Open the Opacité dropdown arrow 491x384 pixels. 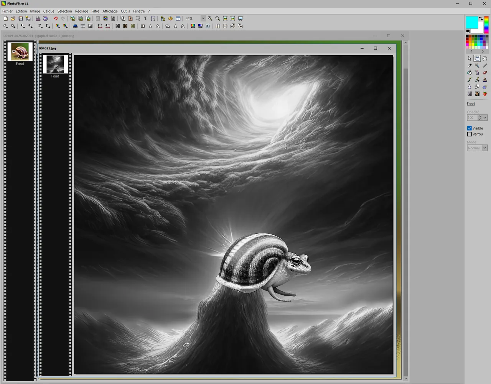pos(485,118)
